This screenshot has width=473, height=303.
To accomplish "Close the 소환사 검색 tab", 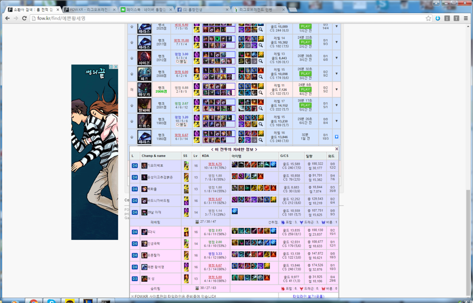I will 58,9.
